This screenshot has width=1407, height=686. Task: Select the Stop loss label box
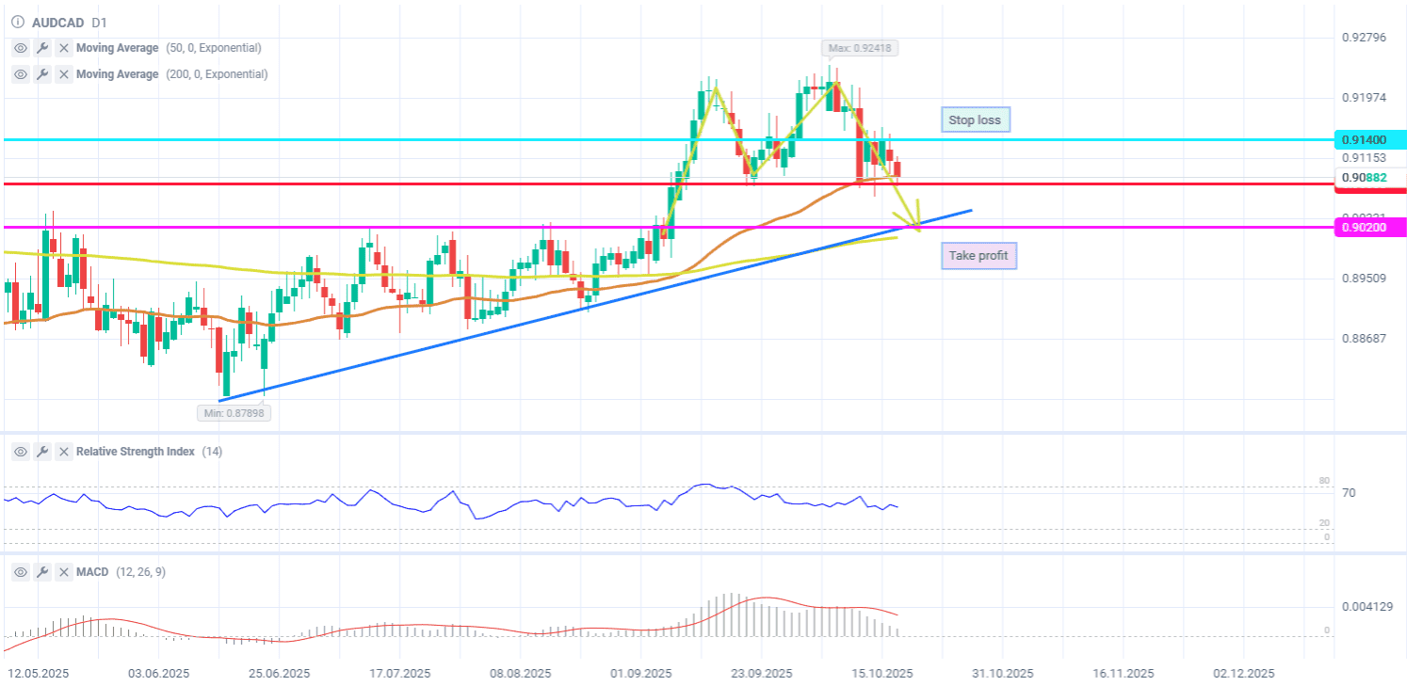(975, 120)
